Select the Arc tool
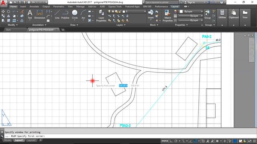Viewport: 257px width, 144px height. 83,14
